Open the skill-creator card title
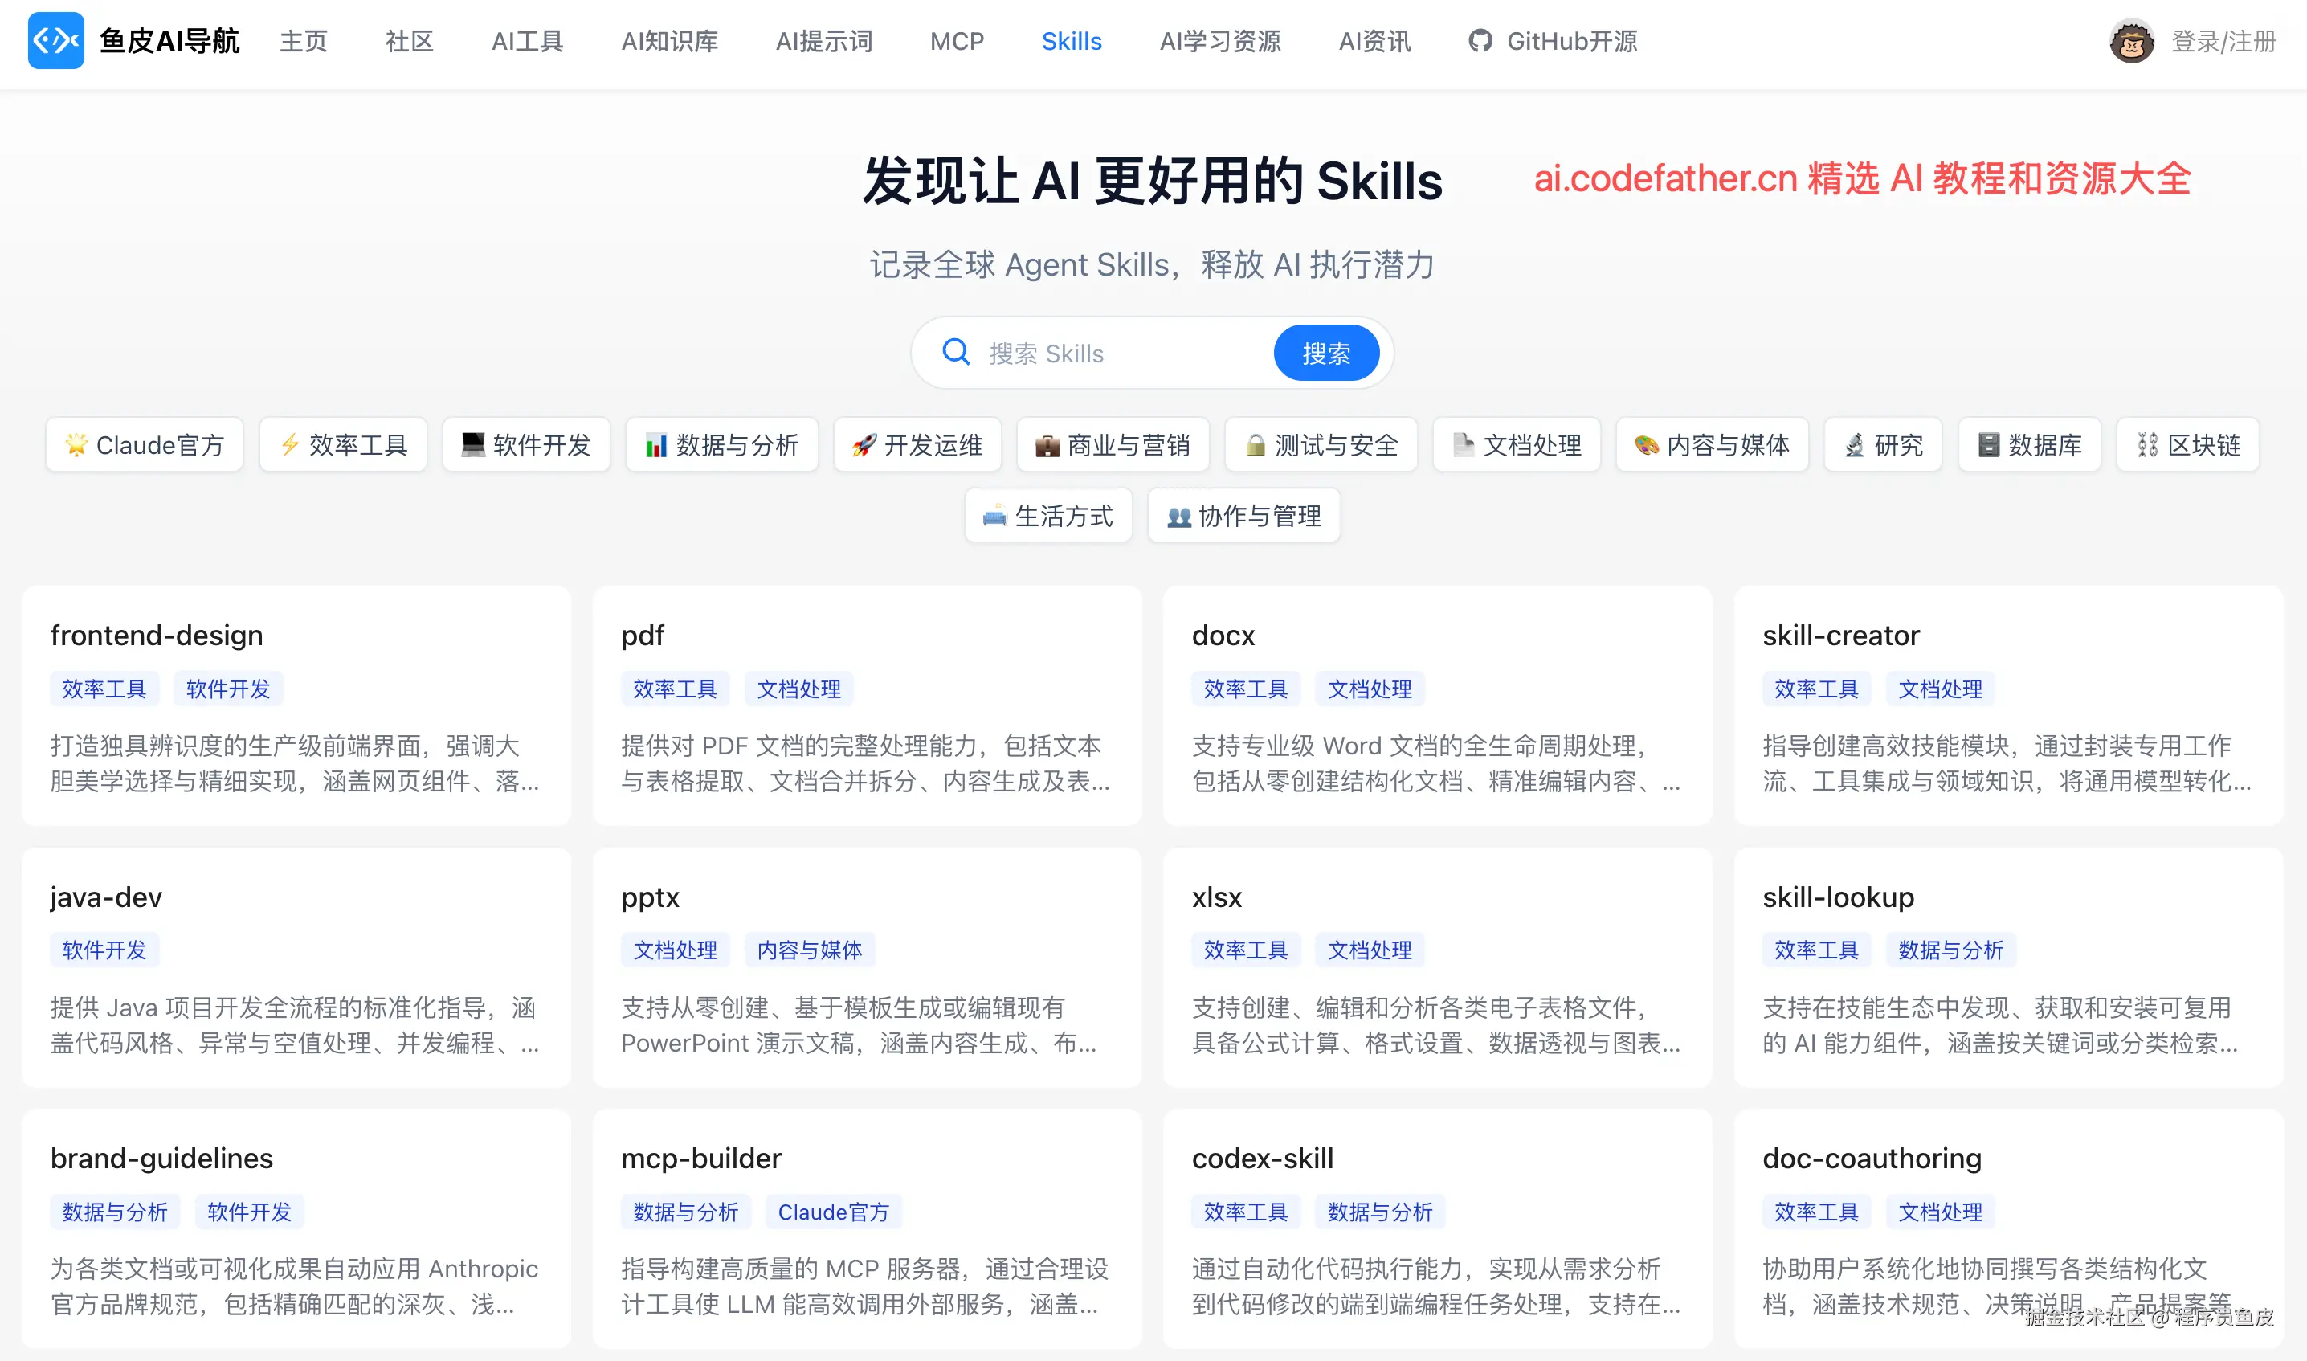This screenshot has width=2307, height=1361. point(1840,635)
